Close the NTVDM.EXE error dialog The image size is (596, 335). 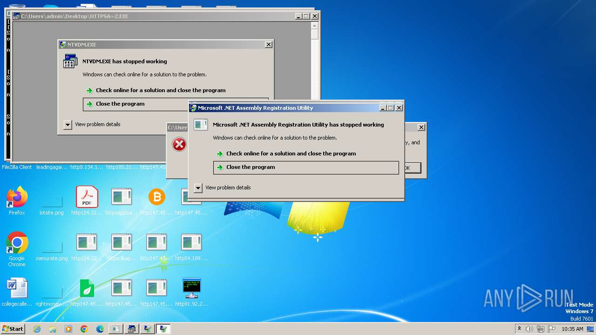point(269,45)
